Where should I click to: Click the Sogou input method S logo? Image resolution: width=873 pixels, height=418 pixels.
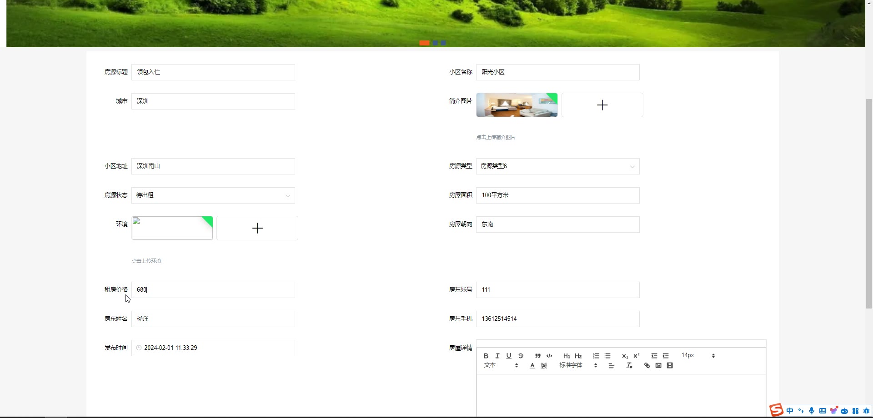(776, 410)
